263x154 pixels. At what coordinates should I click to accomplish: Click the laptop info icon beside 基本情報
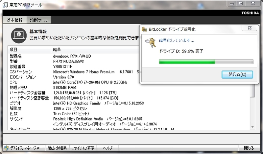coord(19,35)
